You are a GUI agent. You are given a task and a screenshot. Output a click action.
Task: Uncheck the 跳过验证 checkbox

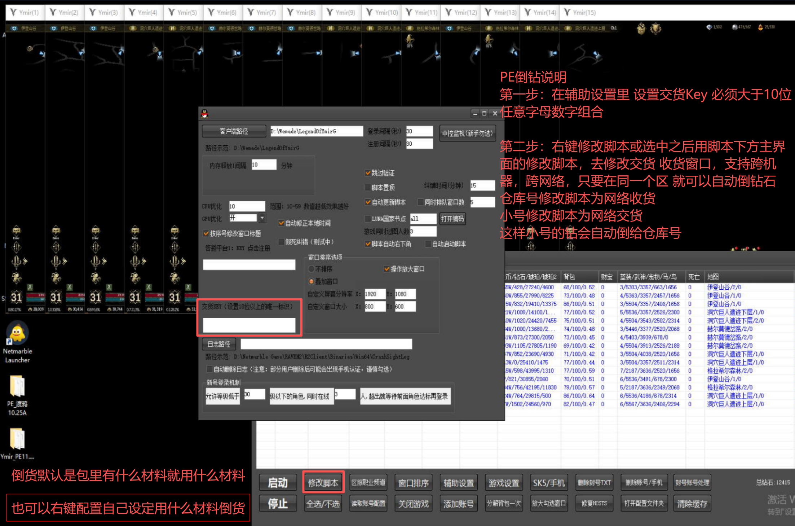[368, 173]
